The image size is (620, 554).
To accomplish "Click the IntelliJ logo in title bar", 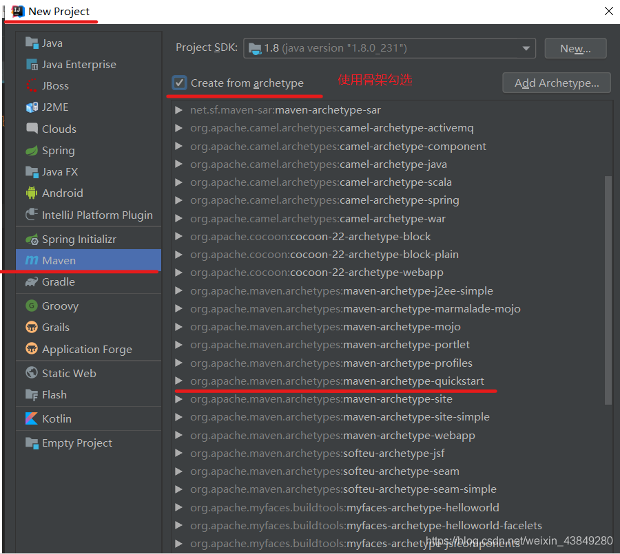I will point(18,12).
